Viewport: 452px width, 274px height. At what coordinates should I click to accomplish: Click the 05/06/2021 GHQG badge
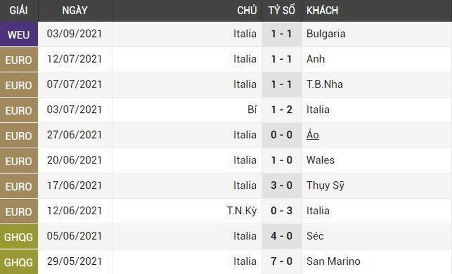(x=19, y=236)
